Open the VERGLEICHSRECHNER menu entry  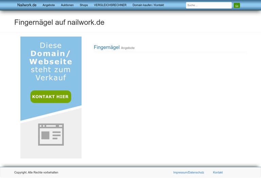coord(110,5)
